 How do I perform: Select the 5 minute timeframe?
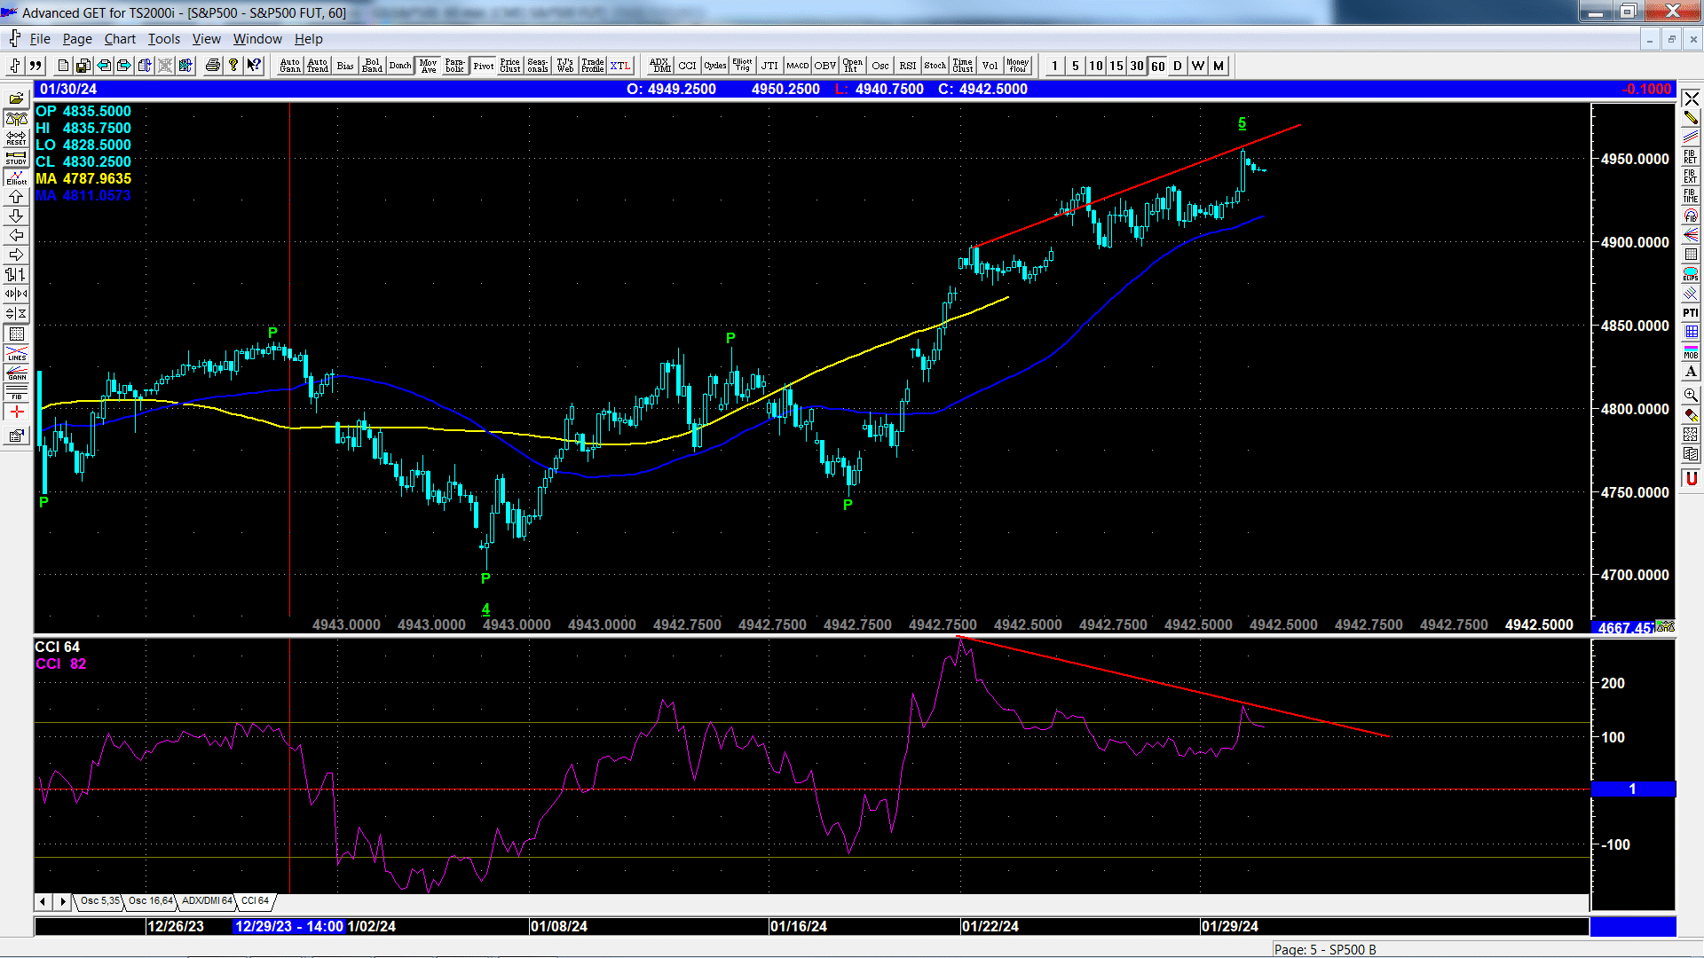pos(1076,66)
